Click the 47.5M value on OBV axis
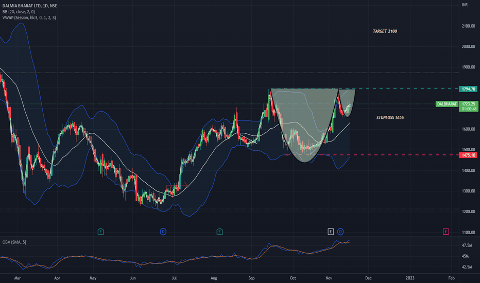 click(467, 245)
